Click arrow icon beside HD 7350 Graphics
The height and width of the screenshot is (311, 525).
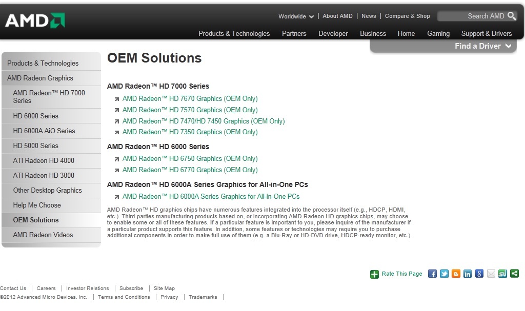click(x=116, y=133)
